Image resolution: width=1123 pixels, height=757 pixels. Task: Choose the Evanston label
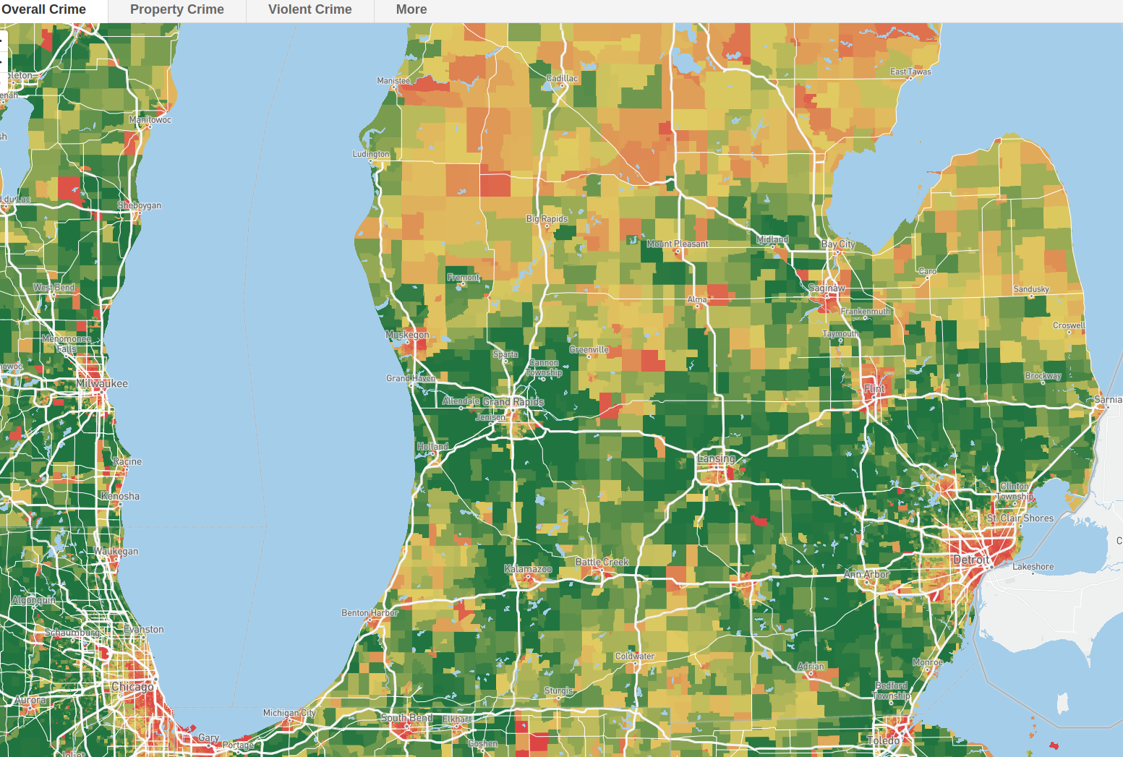[x=144, y=630]
